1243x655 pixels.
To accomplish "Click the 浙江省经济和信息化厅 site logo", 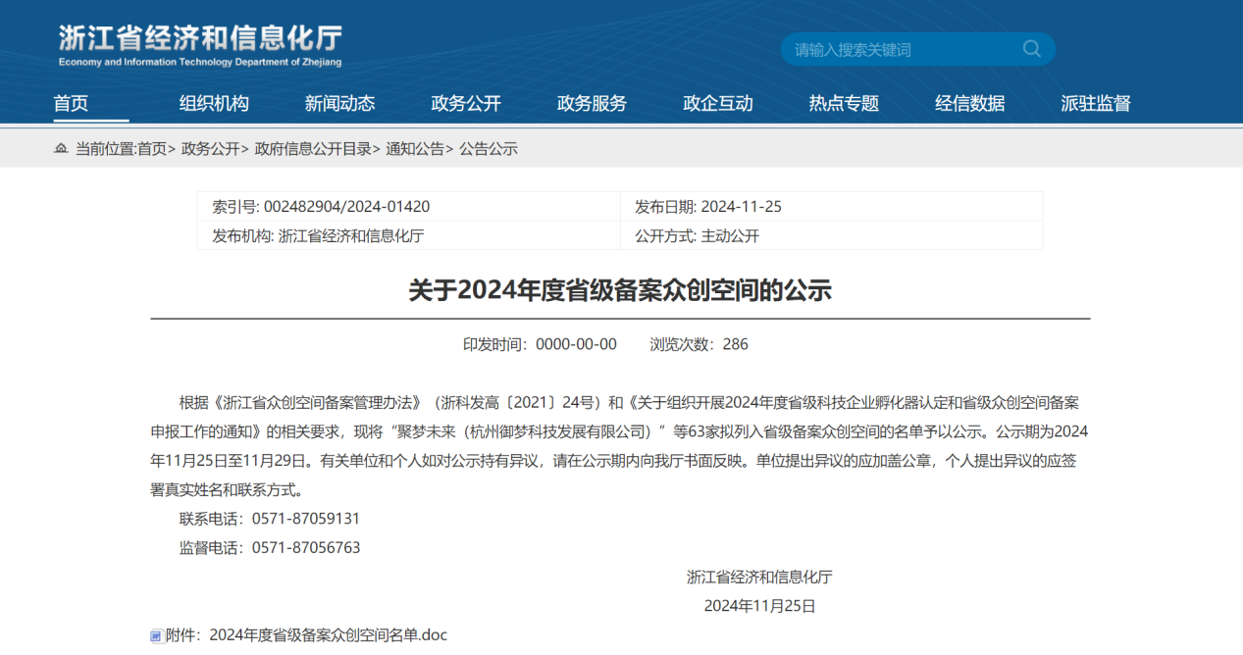I will click(x=200, y=37).
